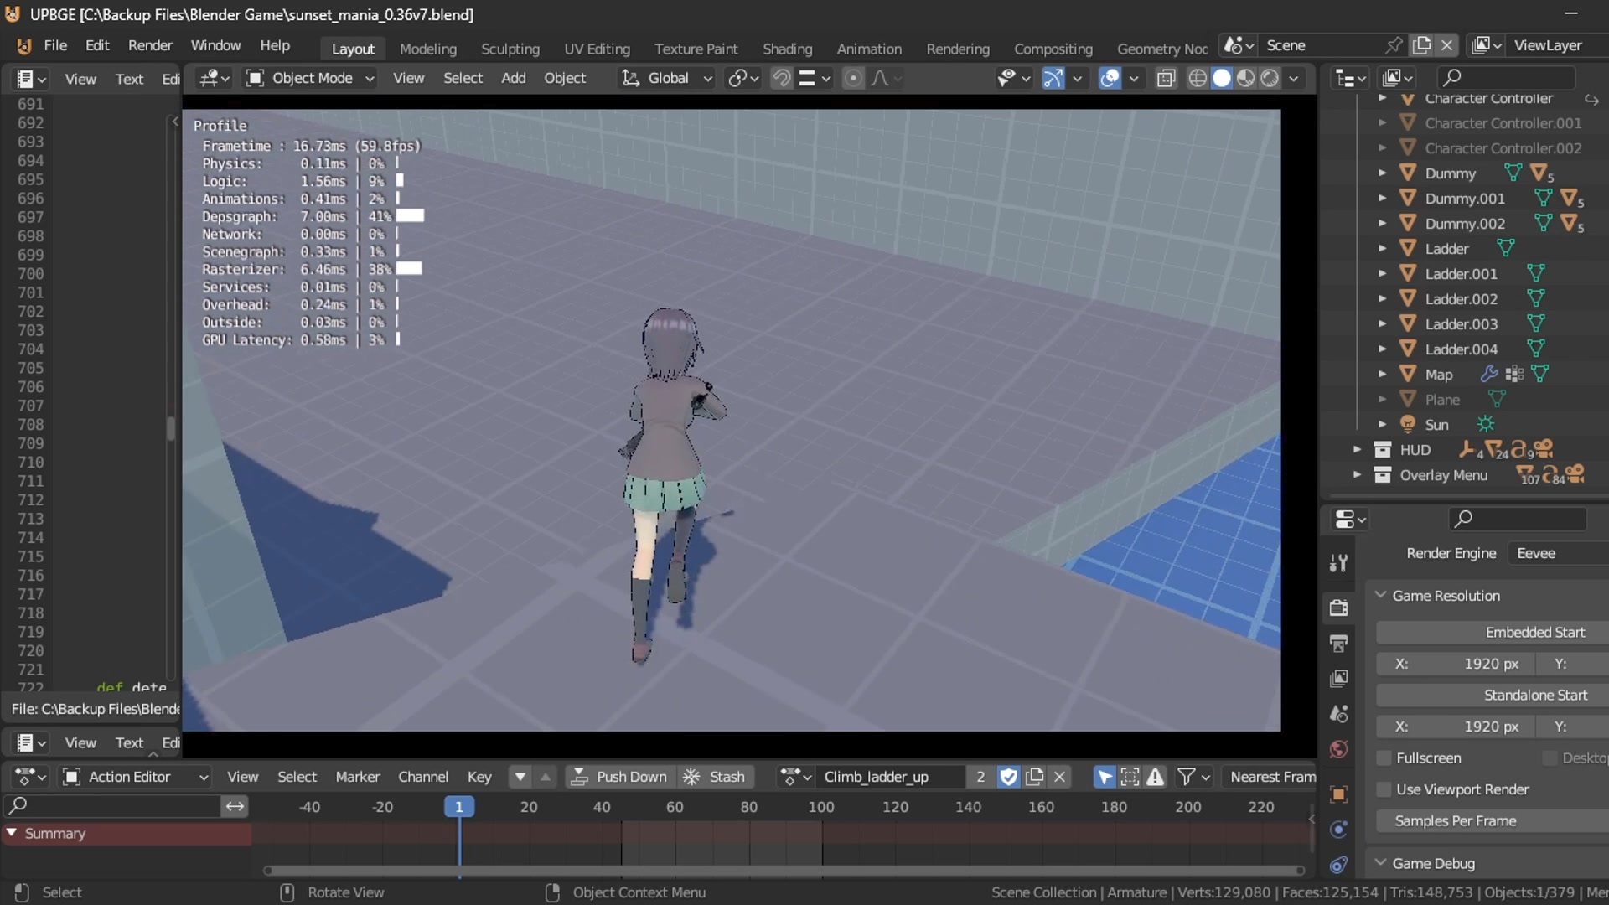Open the Global transform orientation dropdown
This screenshot has width=1609, height=905.
667,78
